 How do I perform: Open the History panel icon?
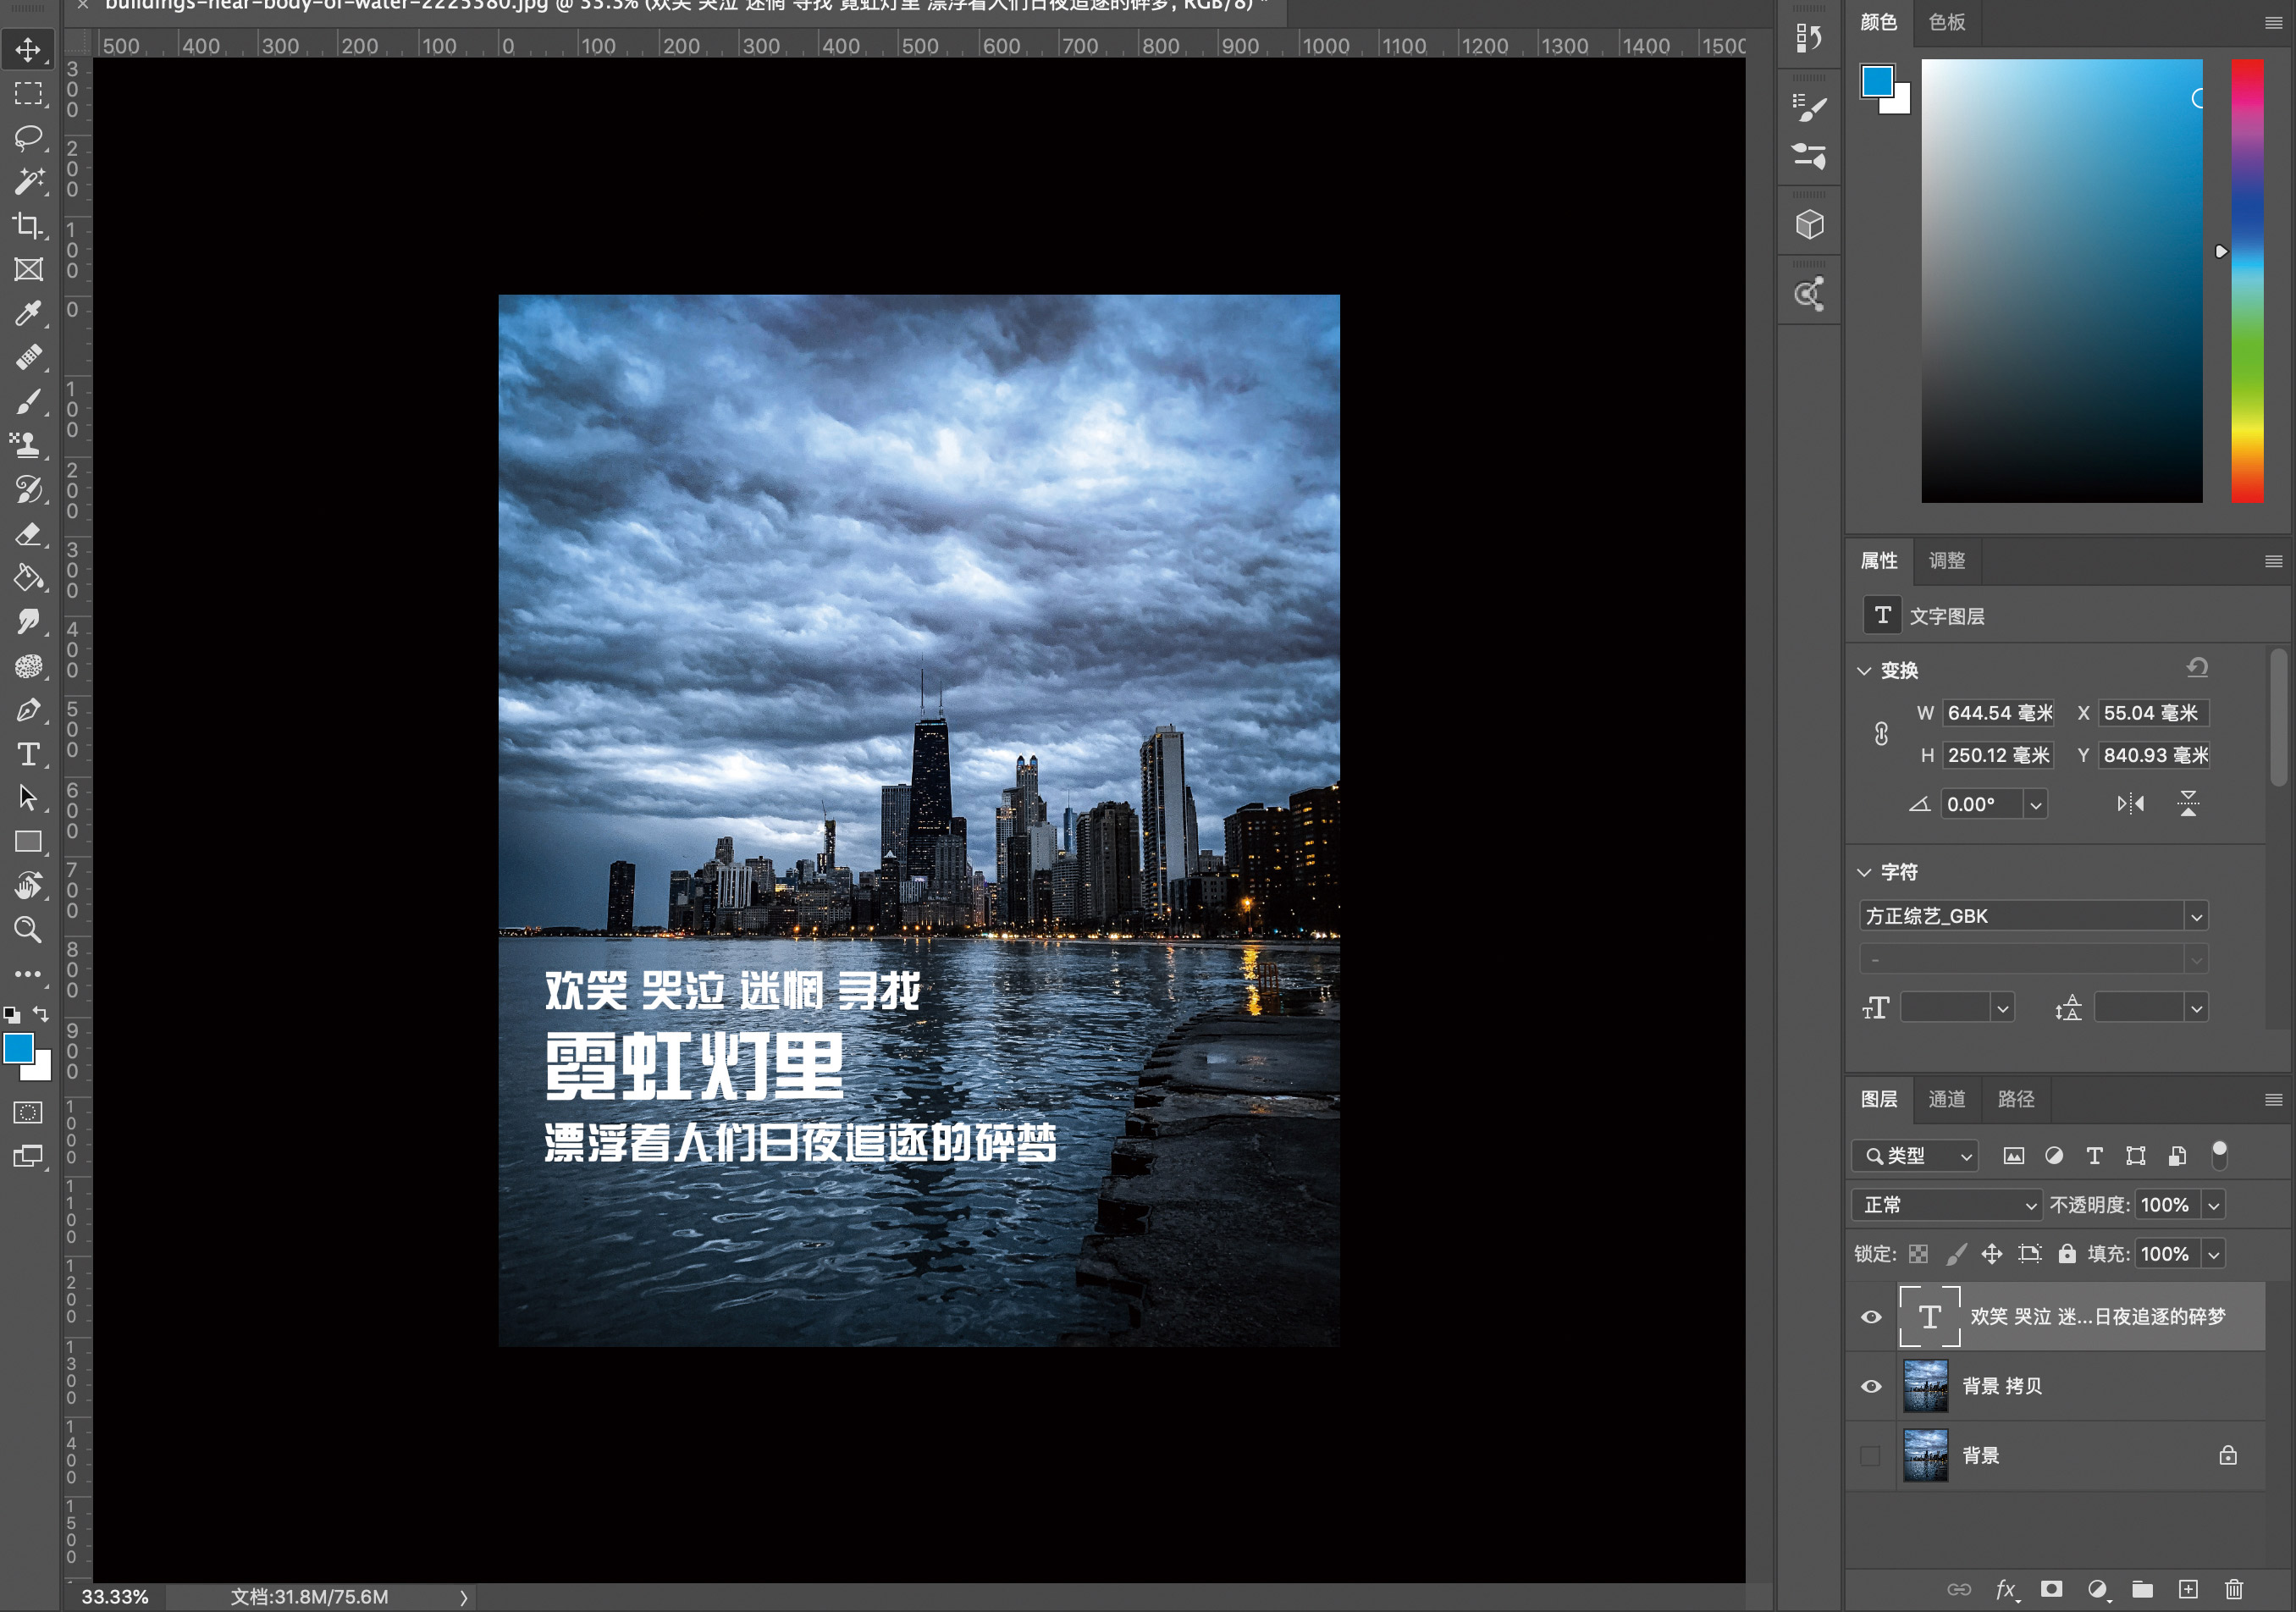coord(1809,38)
